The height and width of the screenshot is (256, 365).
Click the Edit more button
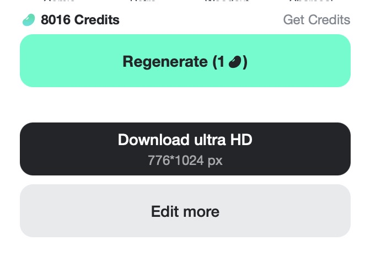185,211
